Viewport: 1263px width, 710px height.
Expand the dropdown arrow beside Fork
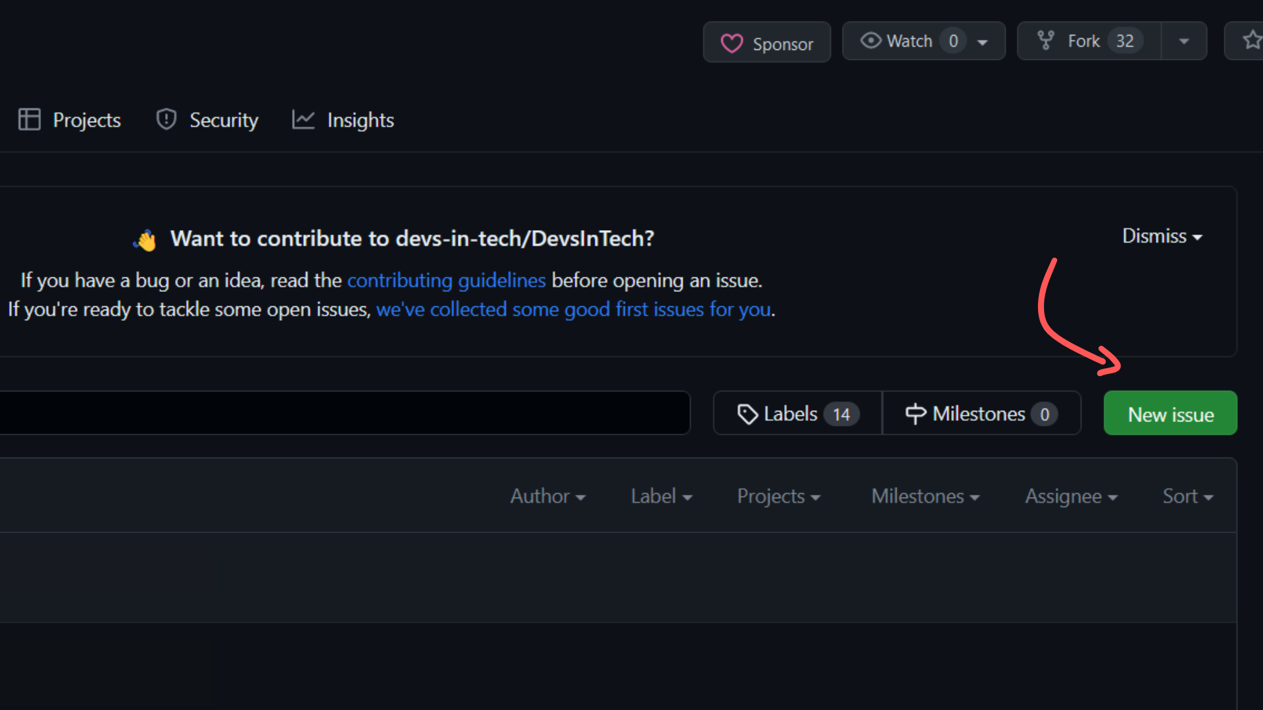pyautogui.click(x=1184, y=41)
